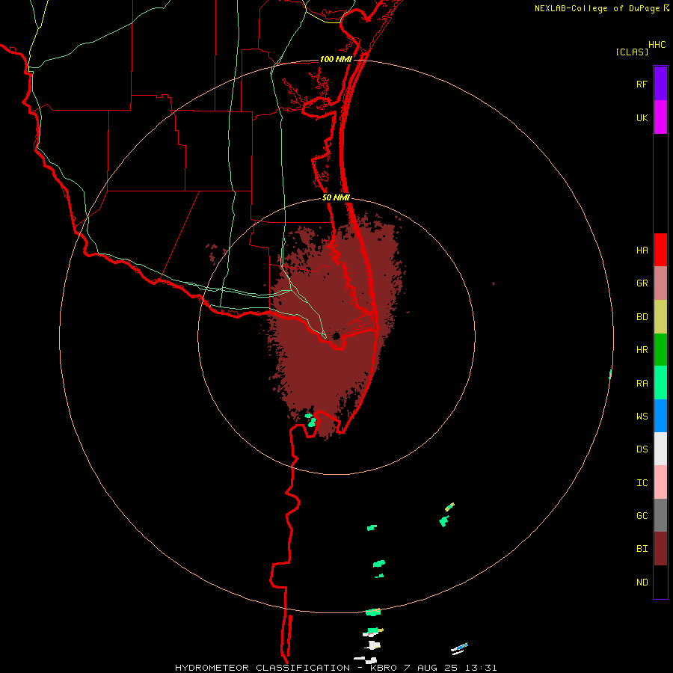Select the 'GC' legend label

coord(642,515)
